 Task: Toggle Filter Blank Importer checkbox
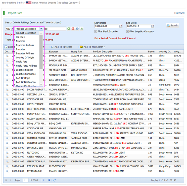point(96,31)
